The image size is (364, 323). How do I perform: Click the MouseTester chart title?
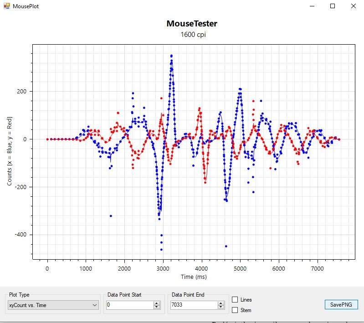tap(192, 23)
